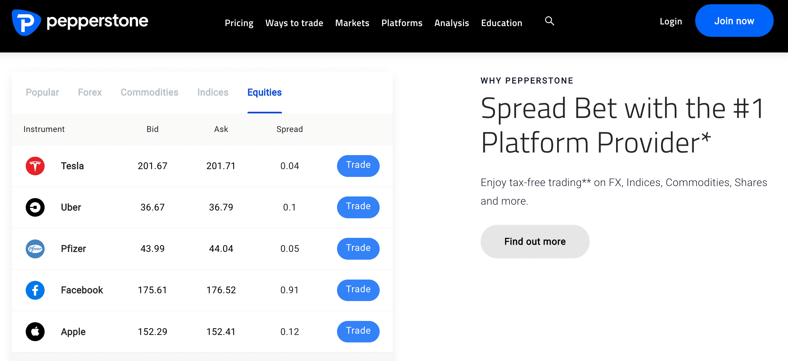Select the Commodities tab

point(149,93)
